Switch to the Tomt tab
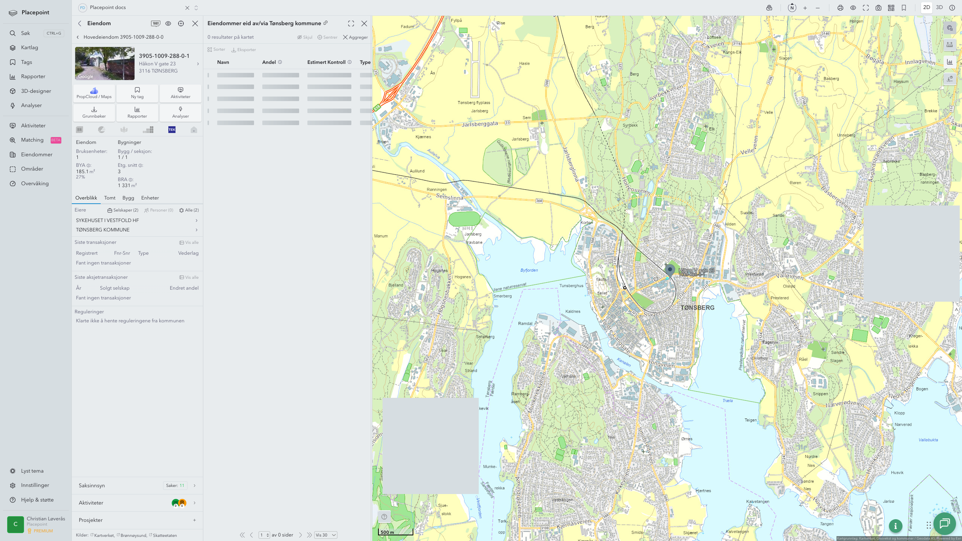Viewport: 962px width, 541px height. coord(110,198)
